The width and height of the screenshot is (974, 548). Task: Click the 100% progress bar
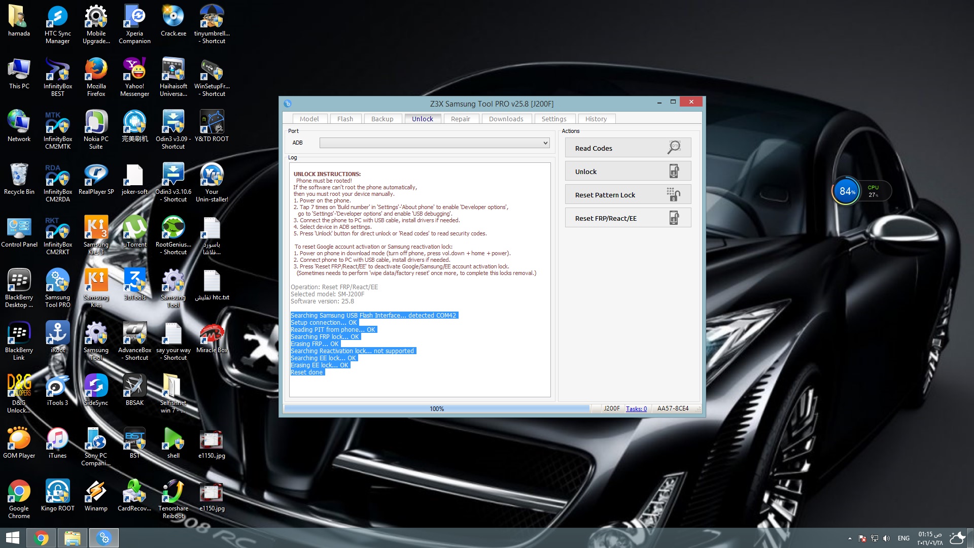click(437, 408)
